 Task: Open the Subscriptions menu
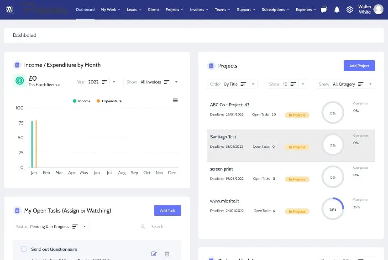click(275, 10)
